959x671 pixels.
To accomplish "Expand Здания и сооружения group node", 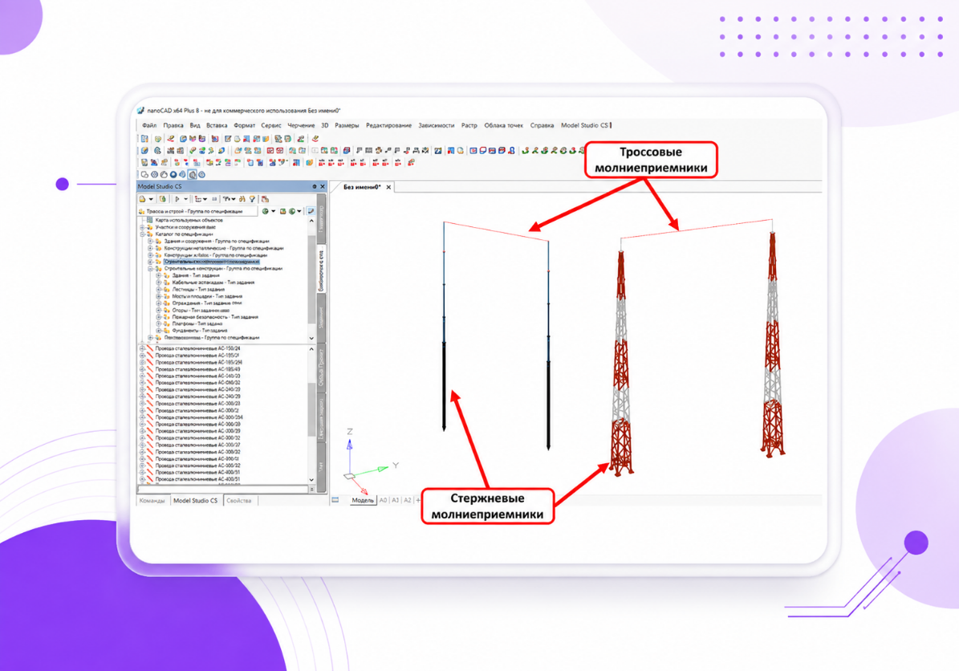I will pos(150,241).
